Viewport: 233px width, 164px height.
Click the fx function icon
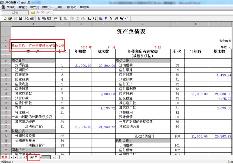[38, 13]
